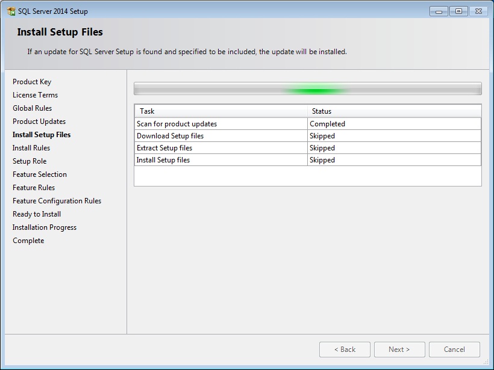
Task: Click the update description text under heading
Action: 187,52
